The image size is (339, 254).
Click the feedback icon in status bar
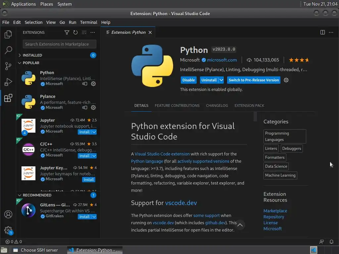coord(321,242)
